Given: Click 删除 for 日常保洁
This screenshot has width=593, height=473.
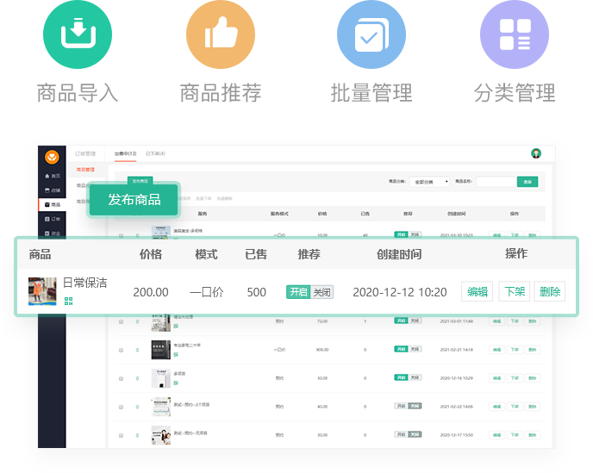Looking at the screenshot, I should pyautogui.click(x=550, y=291).
